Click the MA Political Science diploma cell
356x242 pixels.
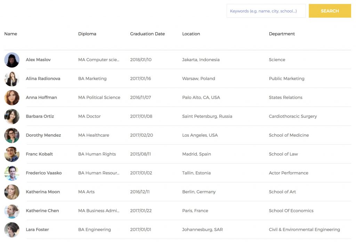pos(99,97)
